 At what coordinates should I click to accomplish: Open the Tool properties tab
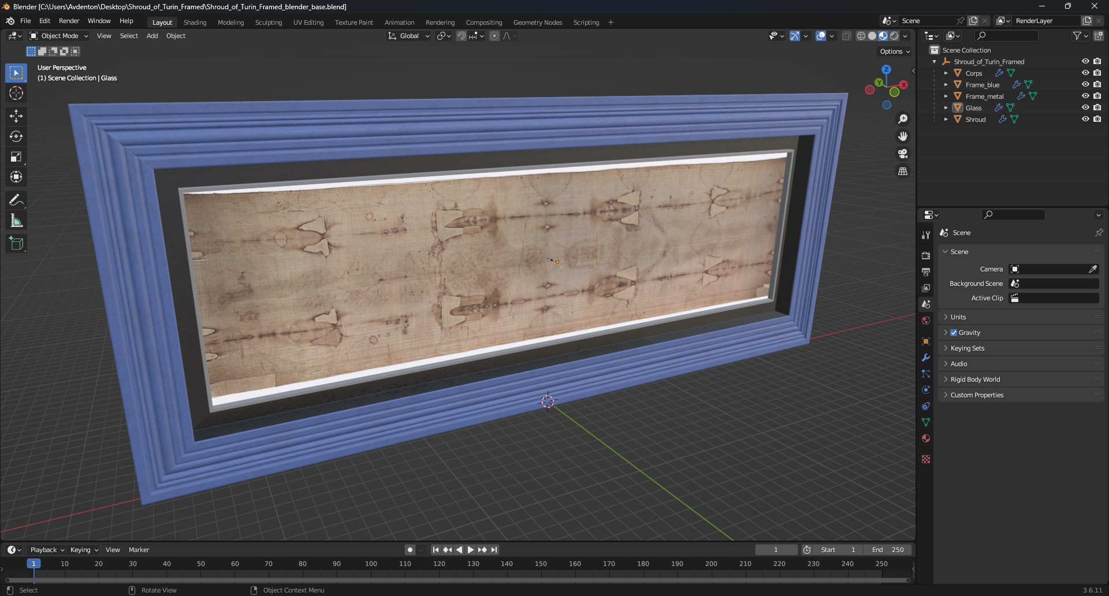[x=926, y=235]
